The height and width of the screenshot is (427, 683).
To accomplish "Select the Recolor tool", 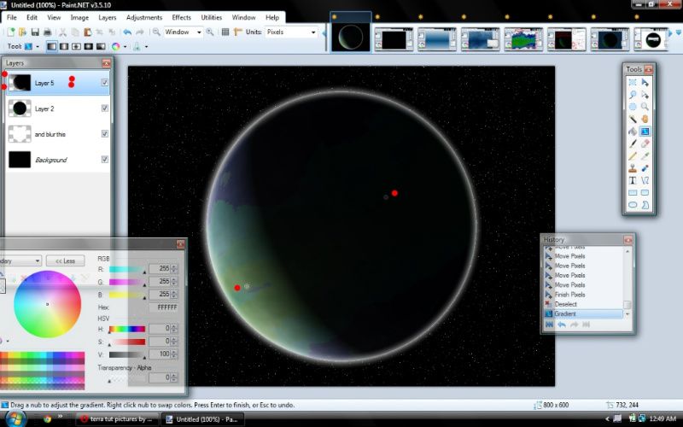I will (x=645, y=168).
